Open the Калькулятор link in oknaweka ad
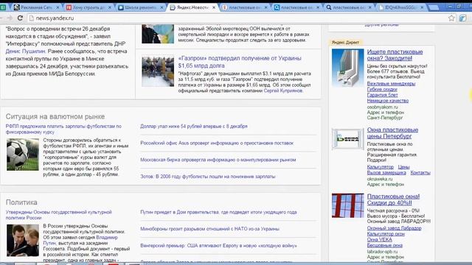472x265 pixels. (381, 167)
